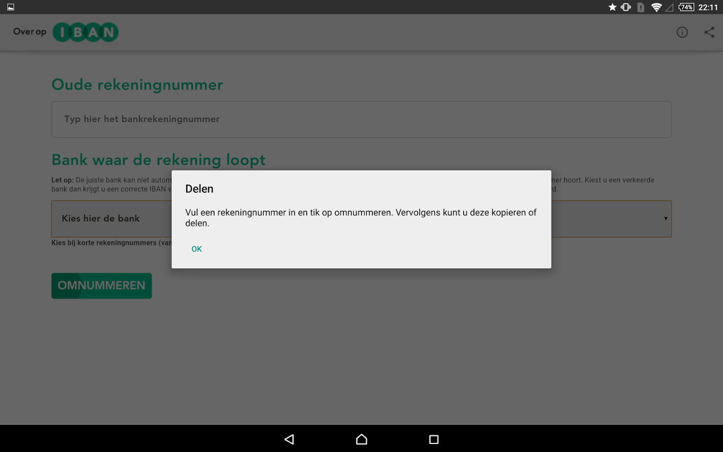Image resolution: width=723 pixels, height=452 pixels.
Task: Click the green IBAN logo
Action: point(86,32)
